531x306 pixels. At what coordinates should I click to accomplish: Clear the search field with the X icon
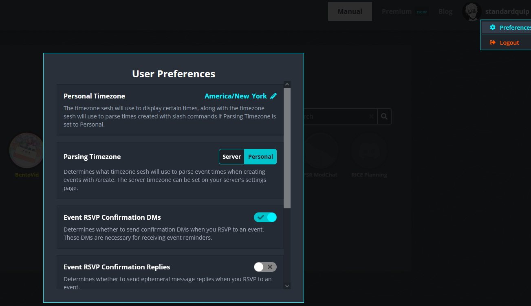[371, 116]
